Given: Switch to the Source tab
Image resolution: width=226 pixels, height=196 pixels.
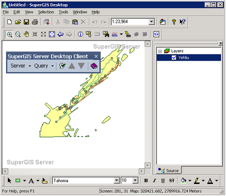Looking at the screenshot, I should tap(168, 170).
